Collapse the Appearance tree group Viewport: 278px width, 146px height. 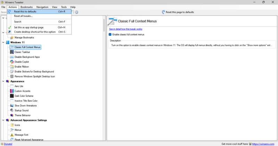click(3, 81)
